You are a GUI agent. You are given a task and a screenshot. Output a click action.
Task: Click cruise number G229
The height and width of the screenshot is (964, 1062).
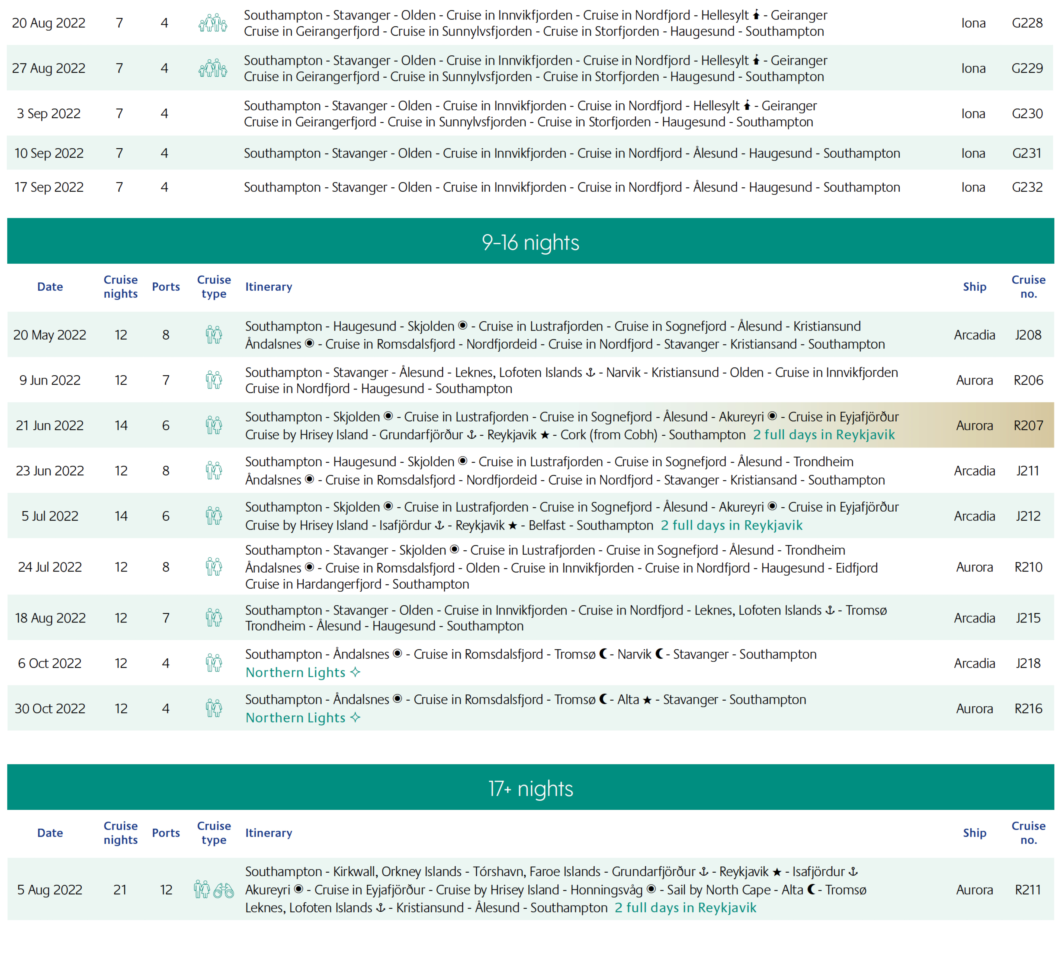click(x=1027, y=69)
